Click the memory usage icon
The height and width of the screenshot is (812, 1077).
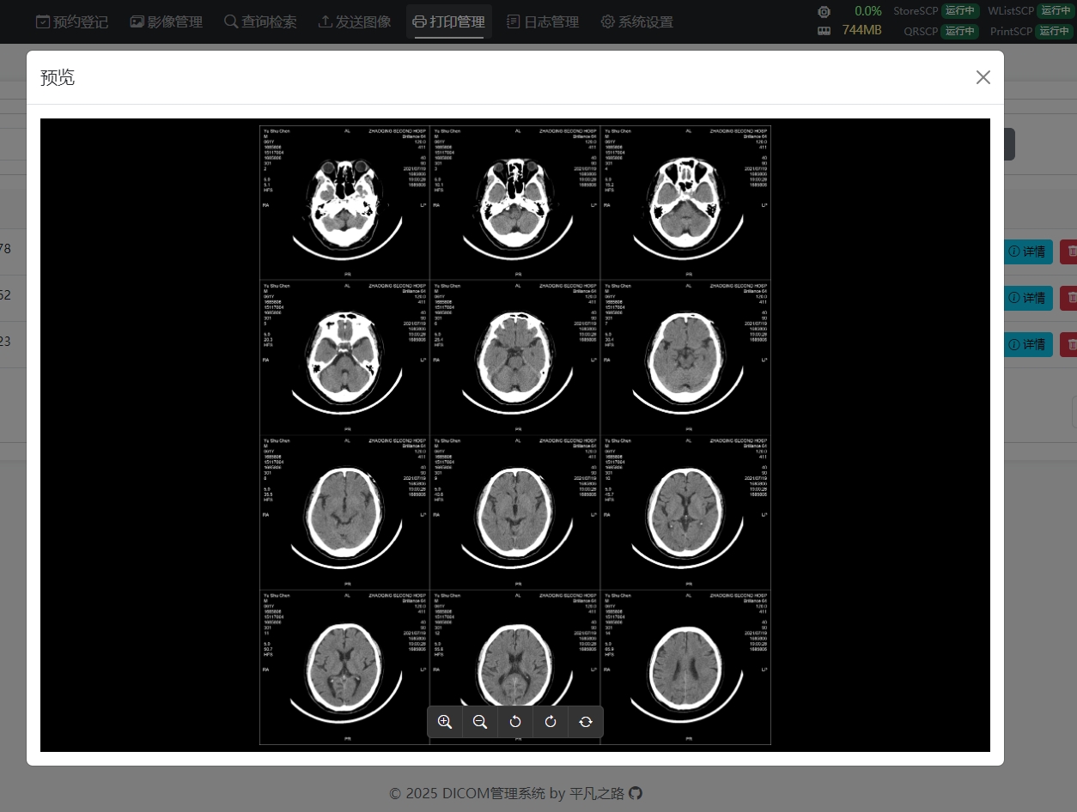tap(824, 31)
